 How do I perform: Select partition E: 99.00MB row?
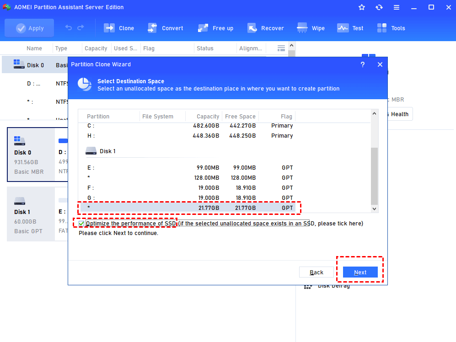click(x=188, y=168)
